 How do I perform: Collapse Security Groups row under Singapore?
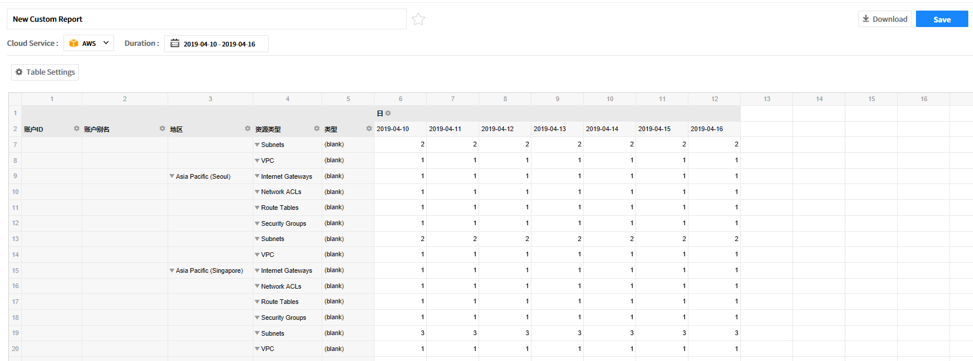[257, 317]
